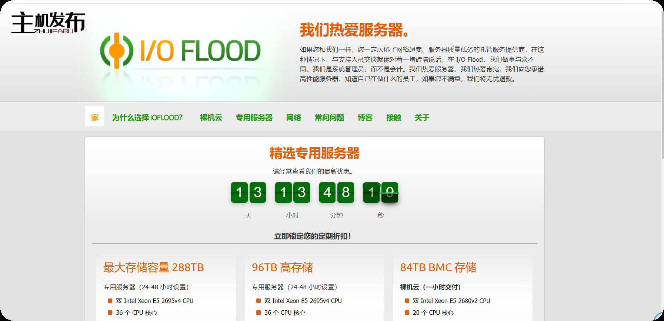This screenshot has height=321, width=664.
Task: Open 常问问题 FAQ page
Action: (329, 117)
